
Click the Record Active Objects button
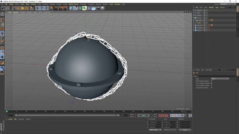point(160,116)
